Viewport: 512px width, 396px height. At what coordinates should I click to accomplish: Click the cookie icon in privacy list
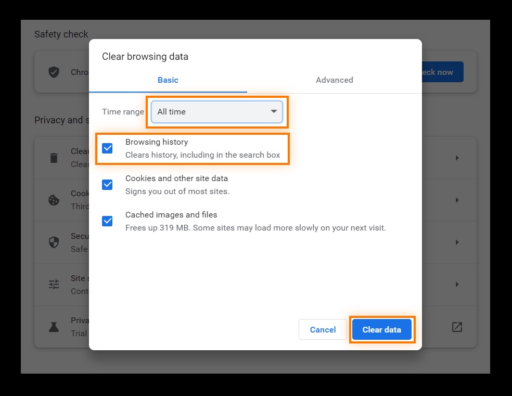click(x=54, y=200)
